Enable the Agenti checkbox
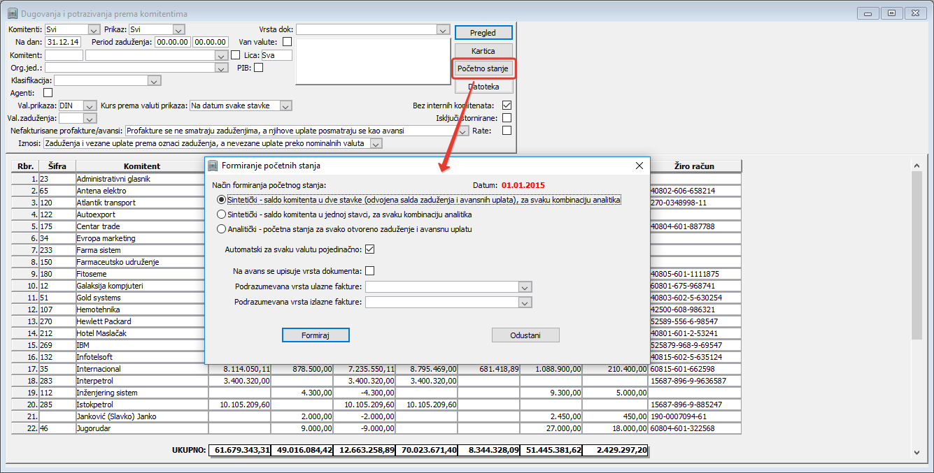The image size is (934, 473). click(x=48, y=92)
